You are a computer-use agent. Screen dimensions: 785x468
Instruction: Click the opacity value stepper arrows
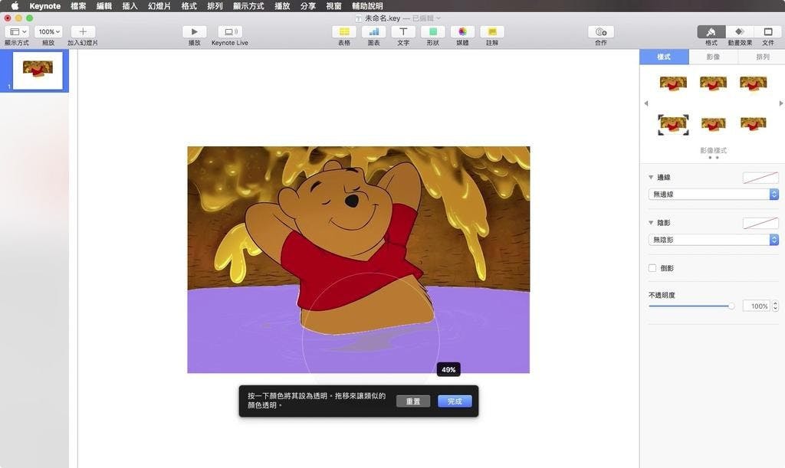pos(776,306)
